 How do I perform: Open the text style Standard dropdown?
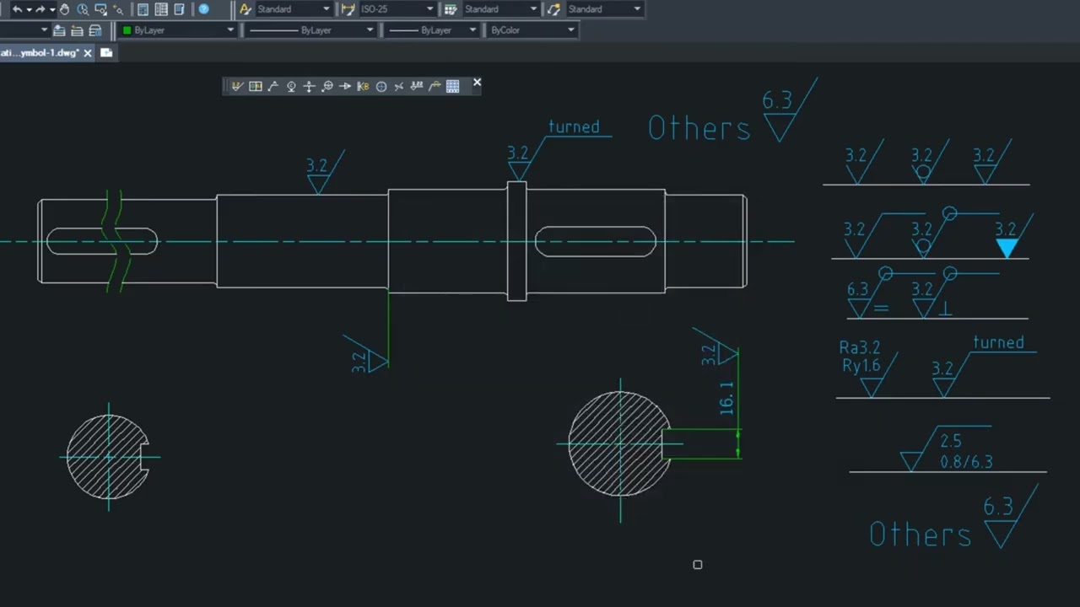coord(294,9)
